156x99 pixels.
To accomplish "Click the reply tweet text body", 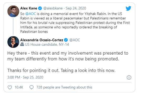I will point(68,62).
